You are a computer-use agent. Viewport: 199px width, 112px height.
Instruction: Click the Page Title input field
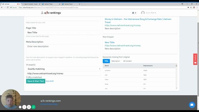coord(63,32)
